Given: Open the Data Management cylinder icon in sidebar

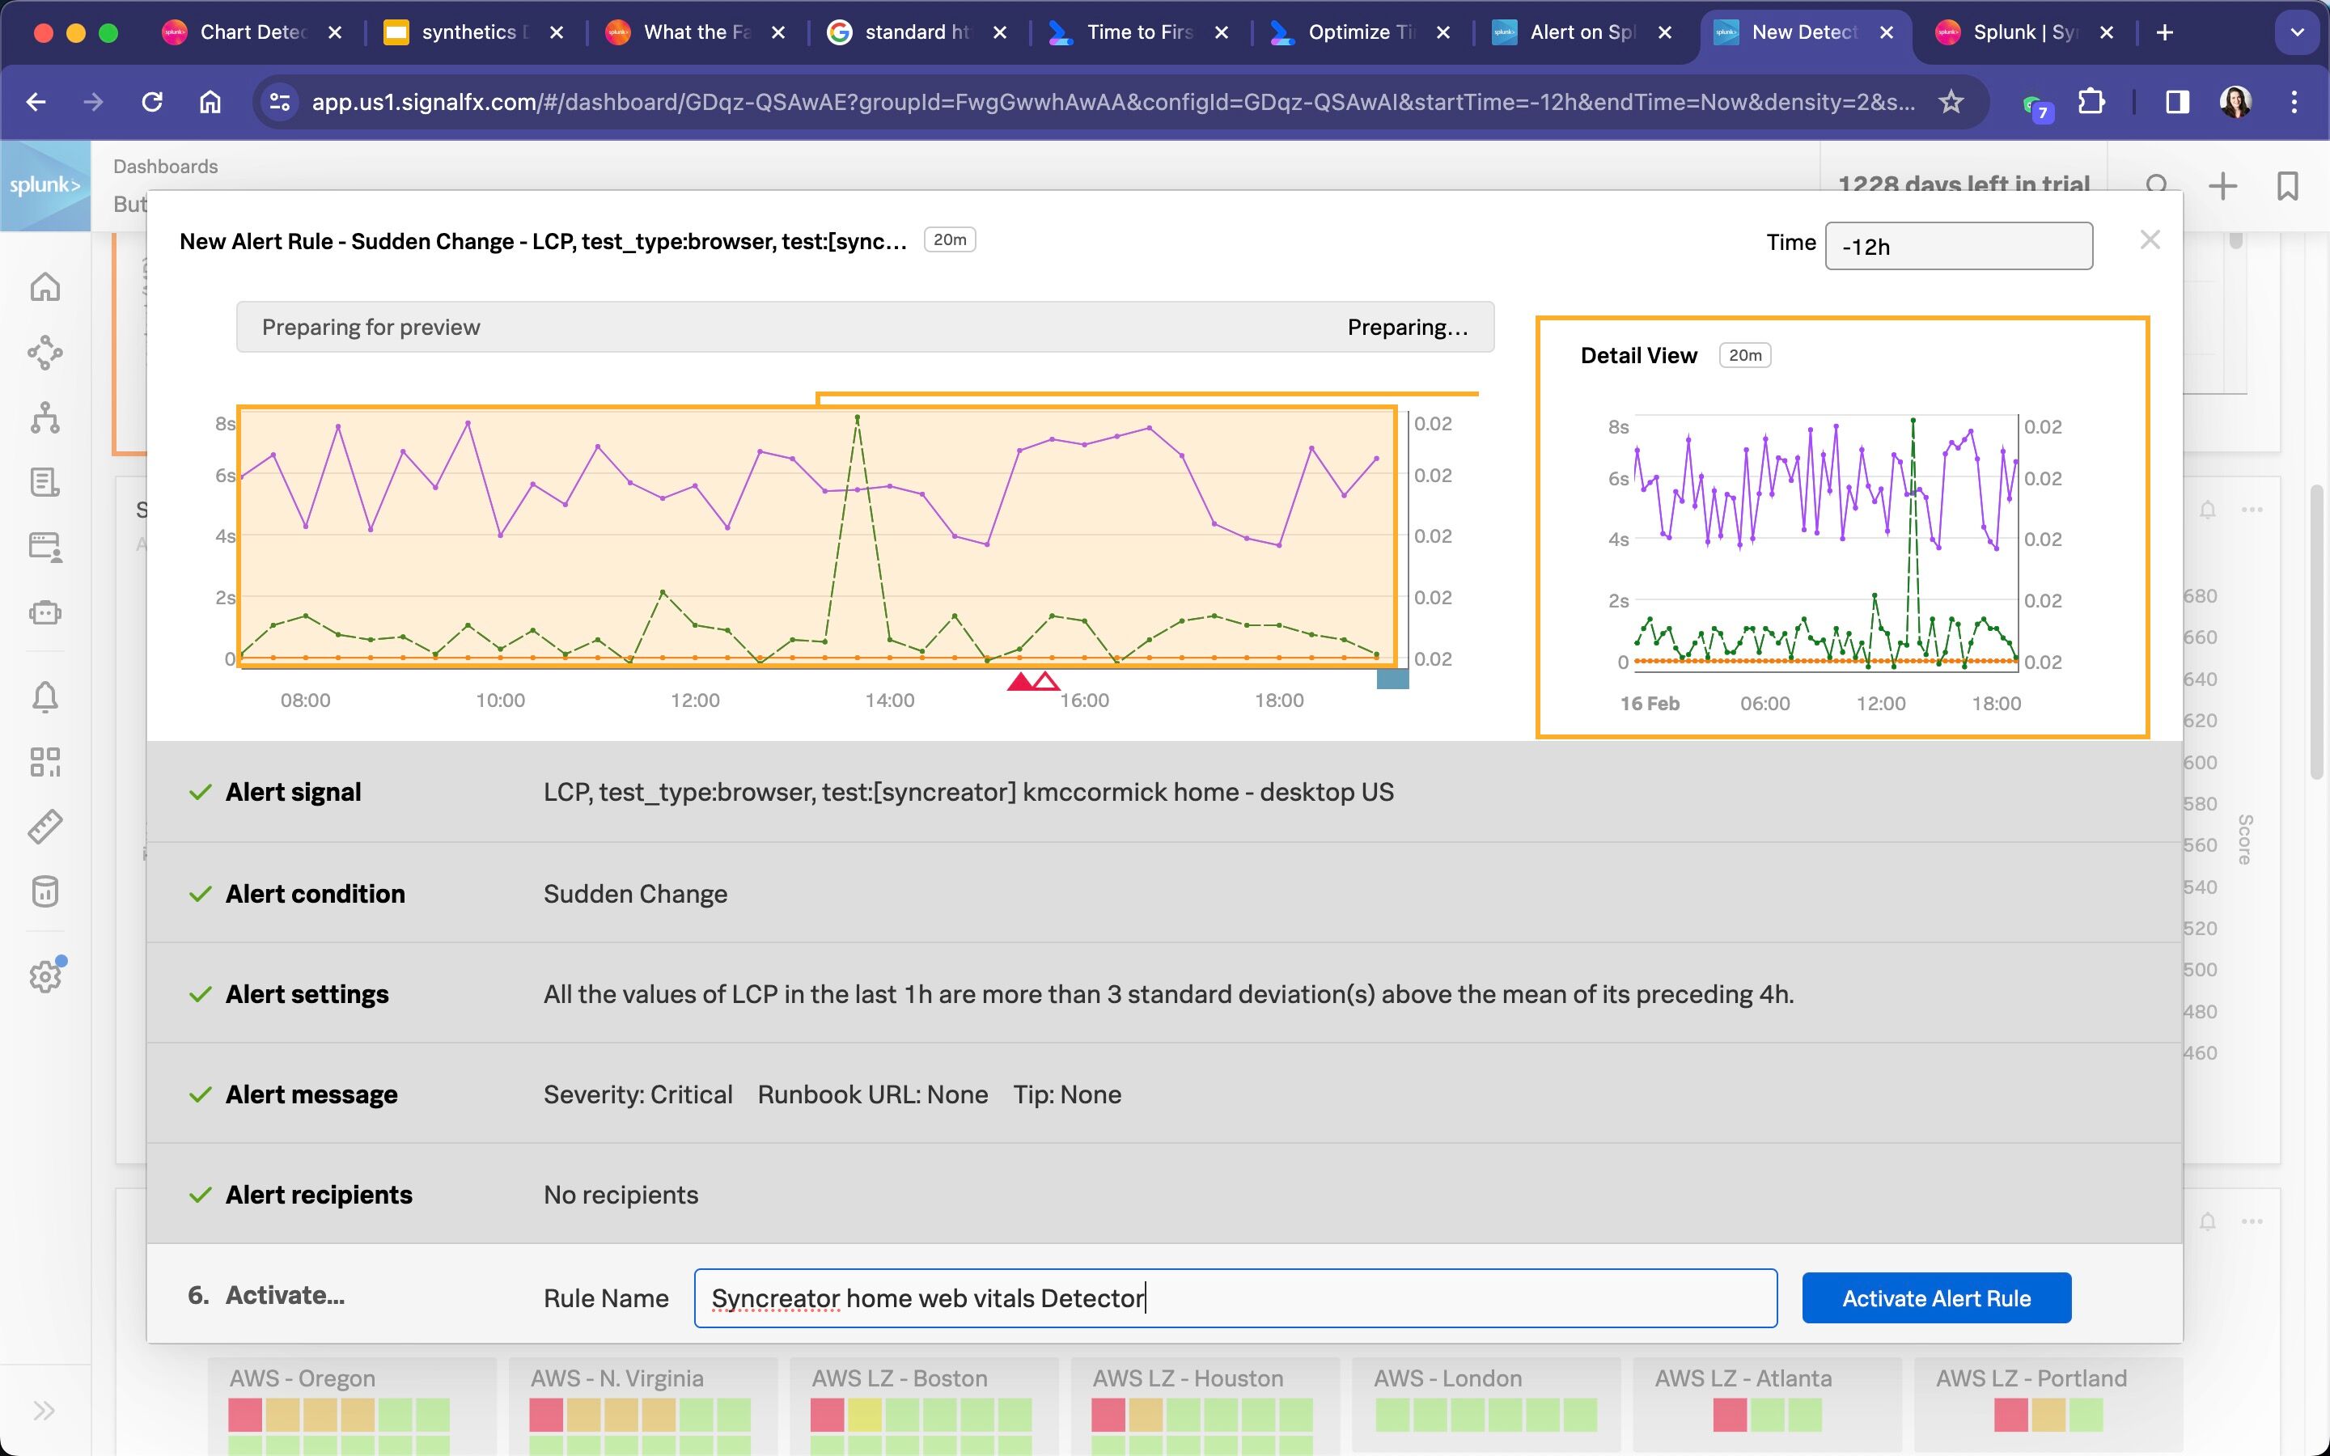Looking at the screenshot, I should 45,891.
